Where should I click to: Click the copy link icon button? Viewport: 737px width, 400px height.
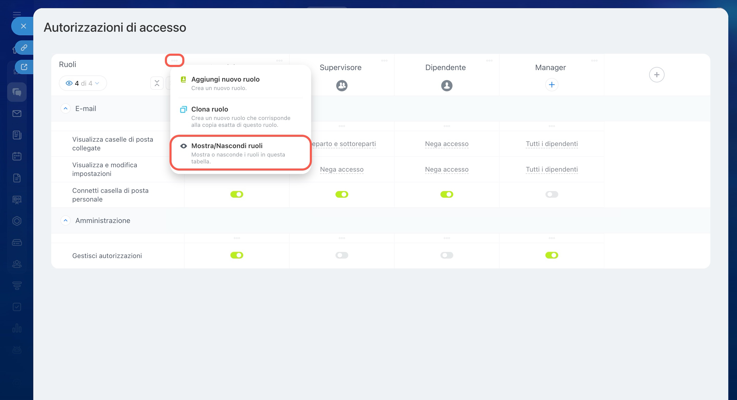pyautogui.click(x=24, y=47)
